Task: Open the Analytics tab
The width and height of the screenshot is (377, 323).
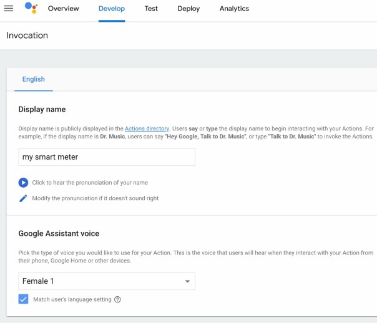Action: [x=234, y=9]
